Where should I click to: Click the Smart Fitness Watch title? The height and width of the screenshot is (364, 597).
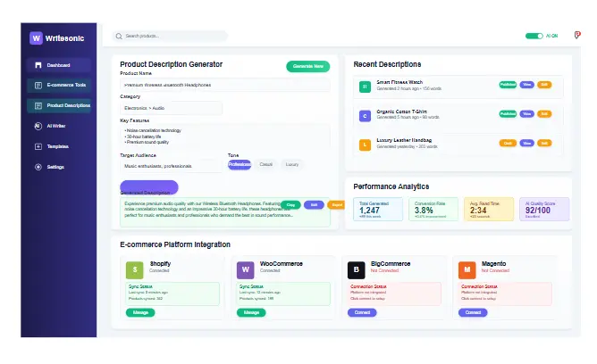399,82
